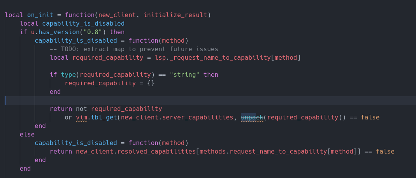Click the else keyword
The height and width of the screenshot is (178, 416).
tap(27, 134)
